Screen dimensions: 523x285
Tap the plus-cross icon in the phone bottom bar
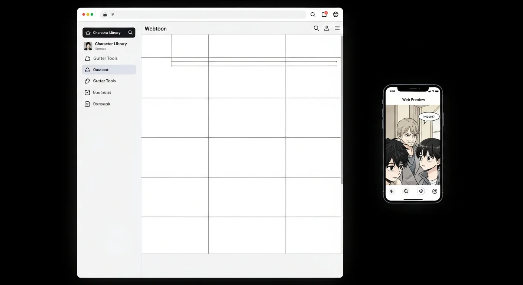(392, 191)
